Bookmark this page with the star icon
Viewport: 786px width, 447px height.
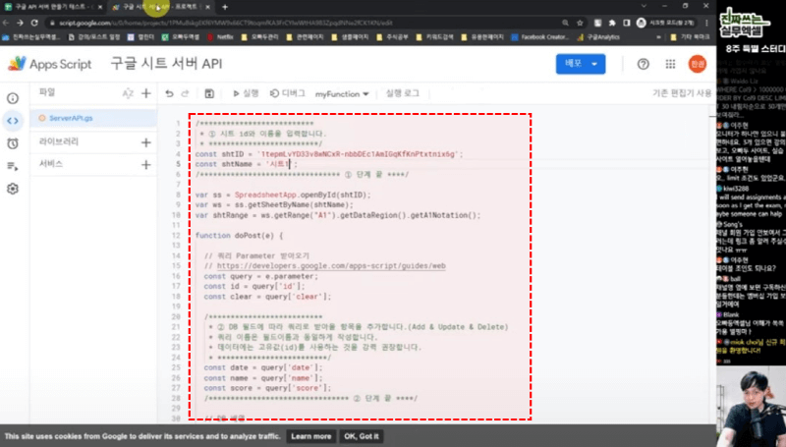tap(580, 23)
